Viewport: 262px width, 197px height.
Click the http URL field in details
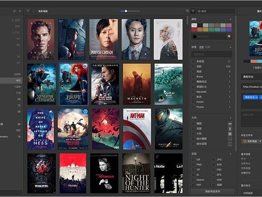pyautogui.click(x=251, y=87)
